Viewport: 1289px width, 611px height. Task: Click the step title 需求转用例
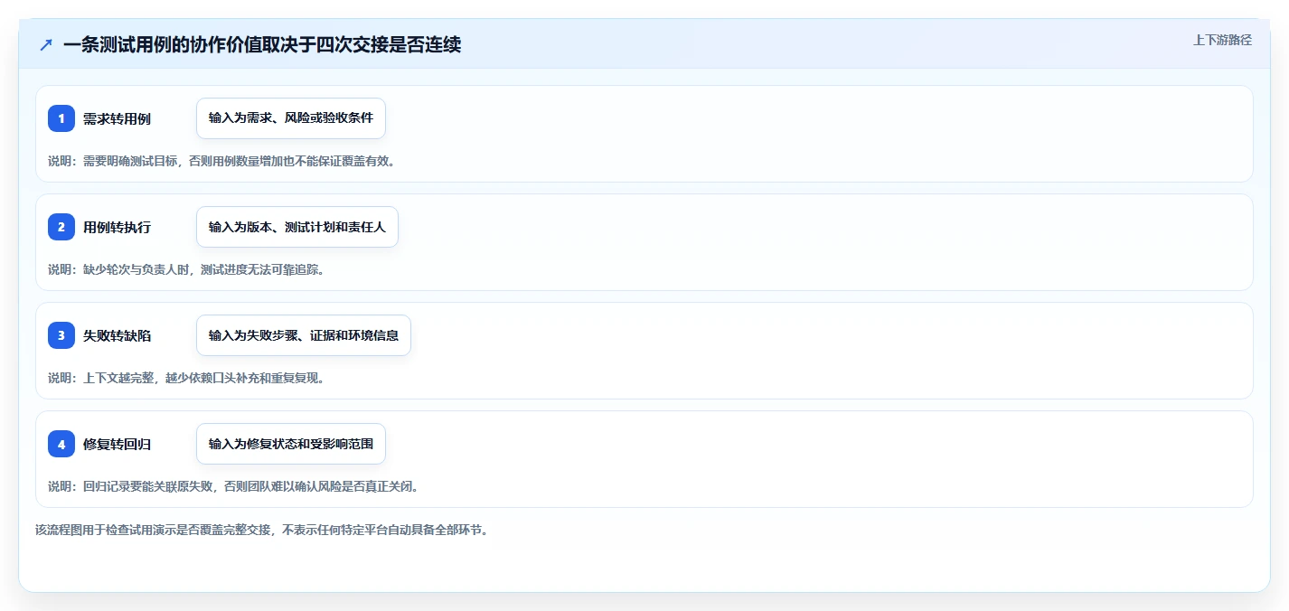tap(117, 118)
